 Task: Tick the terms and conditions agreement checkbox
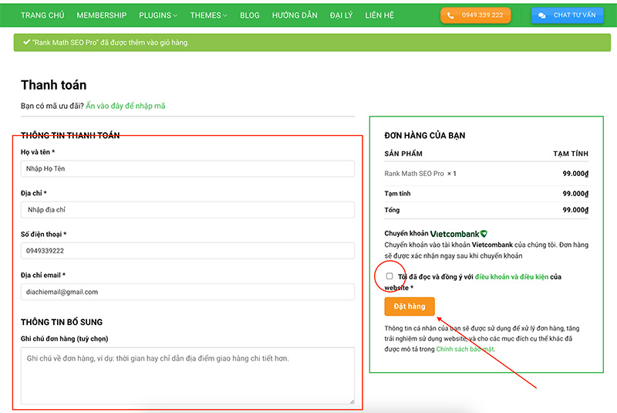[x=389, y=276]
